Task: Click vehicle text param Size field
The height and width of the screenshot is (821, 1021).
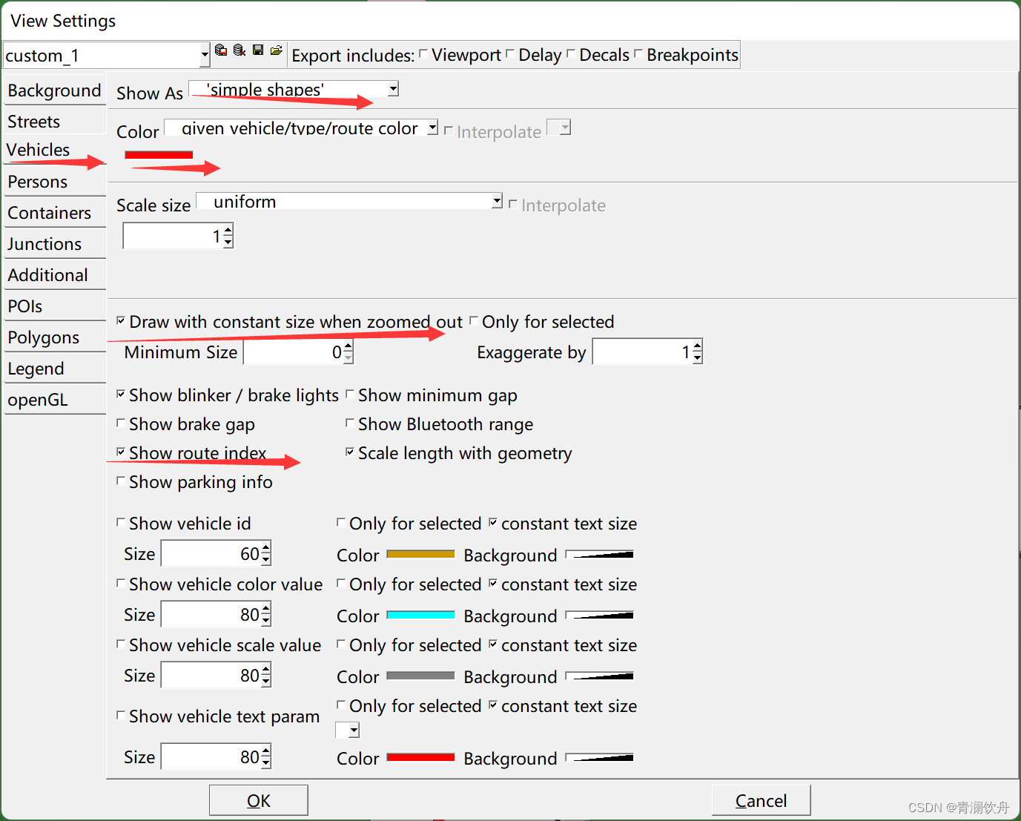Action: (211, 757)
